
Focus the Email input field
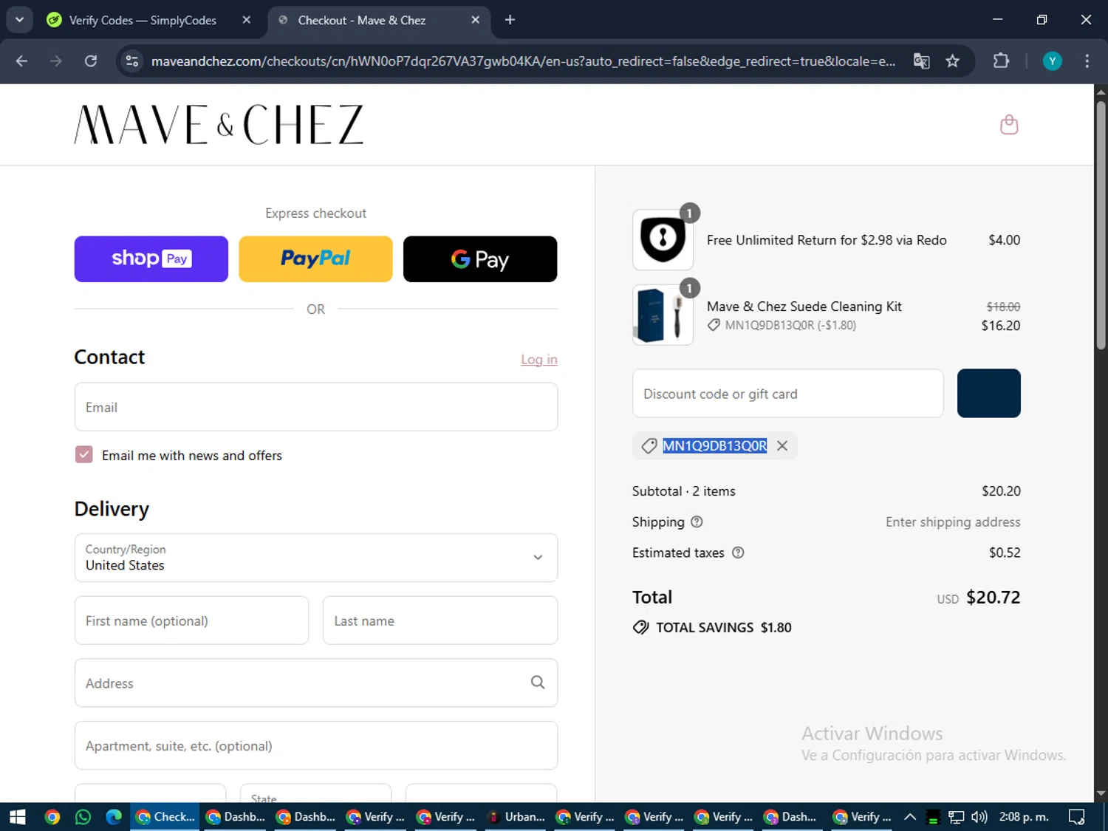316,407
